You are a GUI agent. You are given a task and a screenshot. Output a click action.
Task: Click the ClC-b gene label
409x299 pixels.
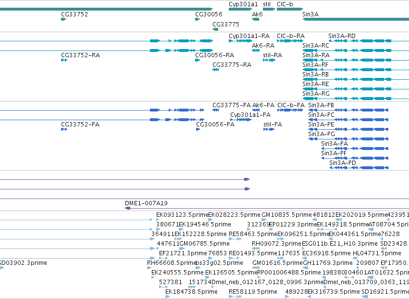point(285,4)
